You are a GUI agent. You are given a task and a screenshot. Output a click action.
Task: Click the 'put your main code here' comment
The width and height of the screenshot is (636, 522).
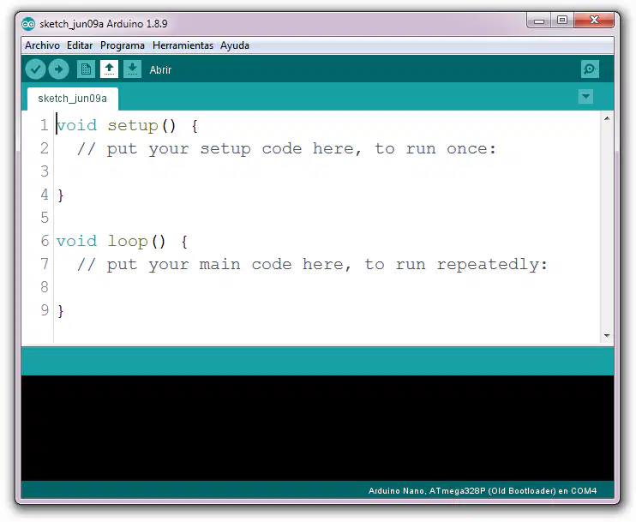click(x=312, y=265)
